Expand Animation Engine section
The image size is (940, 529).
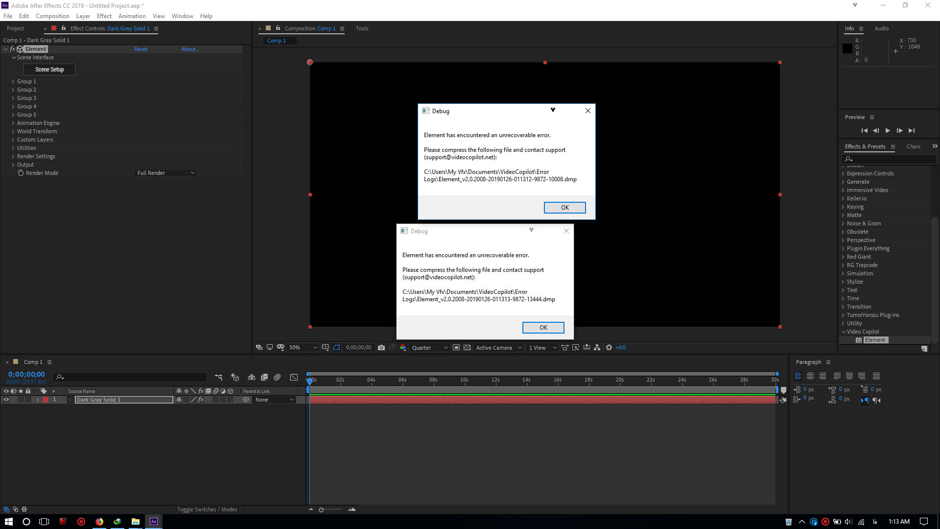click(x=13, y=123)
